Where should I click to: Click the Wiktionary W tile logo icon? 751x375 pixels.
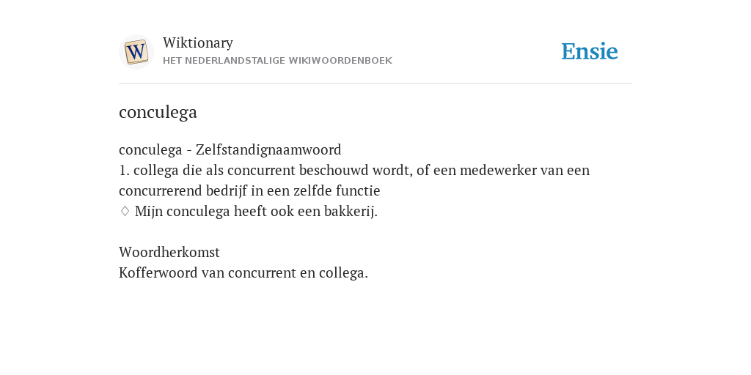click(136, 52)
